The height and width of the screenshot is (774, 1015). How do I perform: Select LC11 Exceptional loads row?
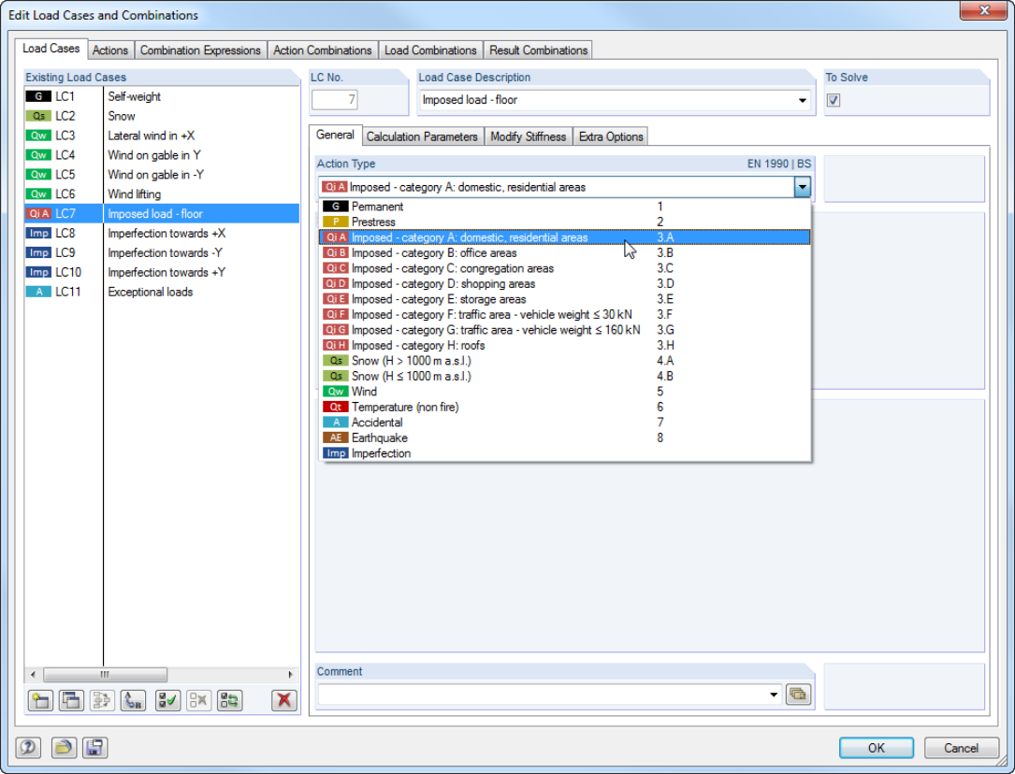[x=162, y=292]
